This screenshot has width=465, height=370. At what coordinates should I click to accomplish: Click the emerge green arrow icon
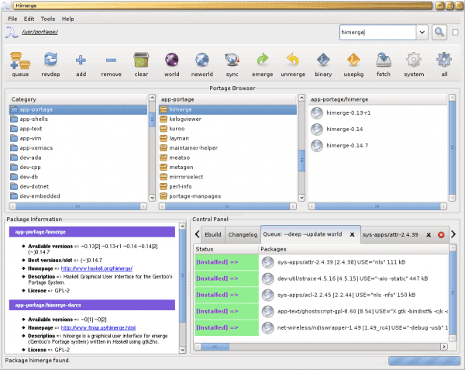tap(263, 60)
